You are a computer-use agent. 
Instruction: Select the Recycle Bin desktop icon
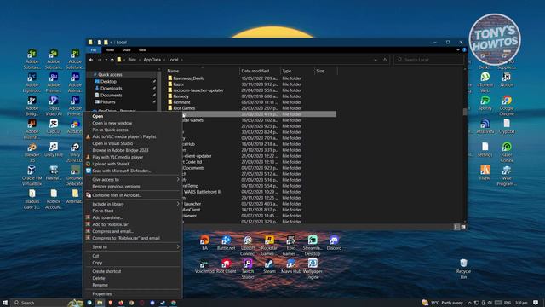[x=463, y=269]
